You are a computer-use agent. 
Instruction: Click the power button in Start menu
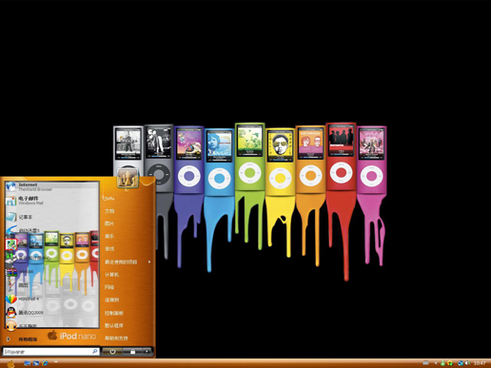coord(112,352)
